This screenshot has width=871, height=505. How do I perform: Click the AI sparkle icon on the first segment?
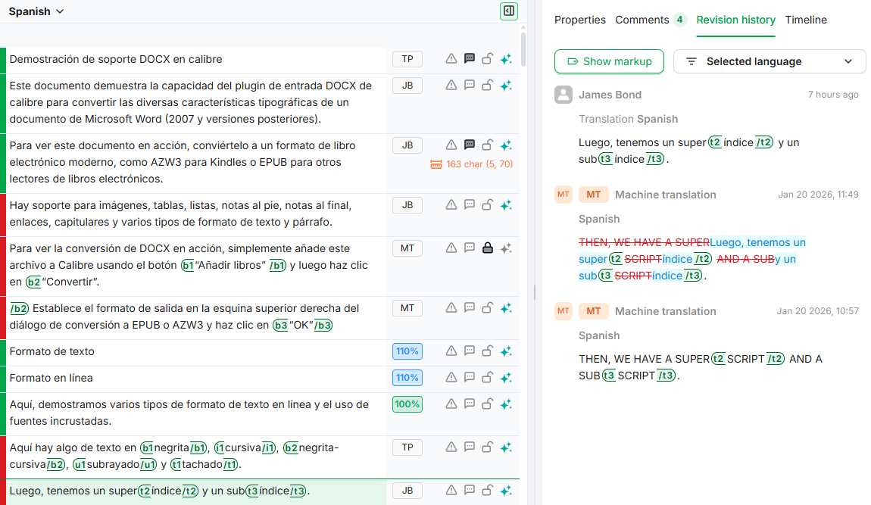(505, 58)
